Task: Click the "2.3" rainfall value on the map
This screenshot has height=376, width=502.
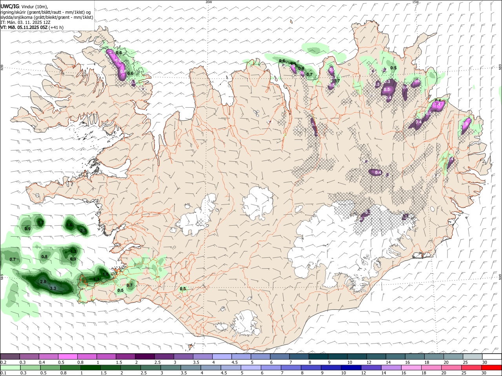Action: pos(83,231)
